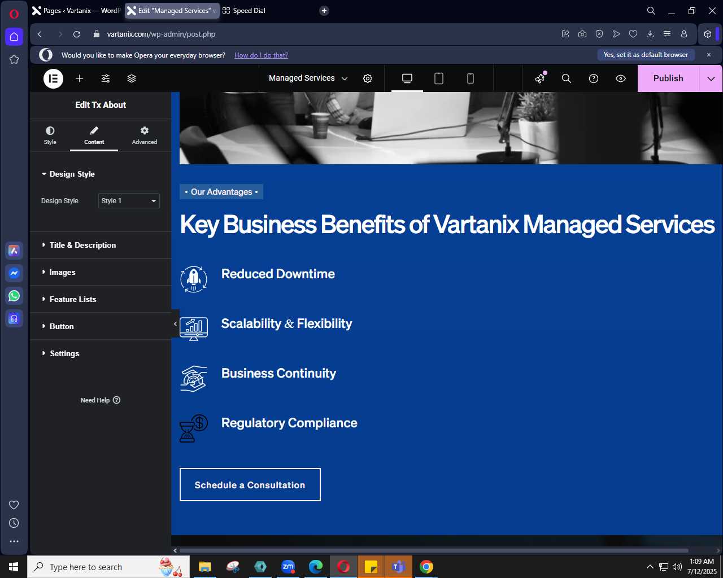Switch to the Speed Dial tab

pos(244,11)
